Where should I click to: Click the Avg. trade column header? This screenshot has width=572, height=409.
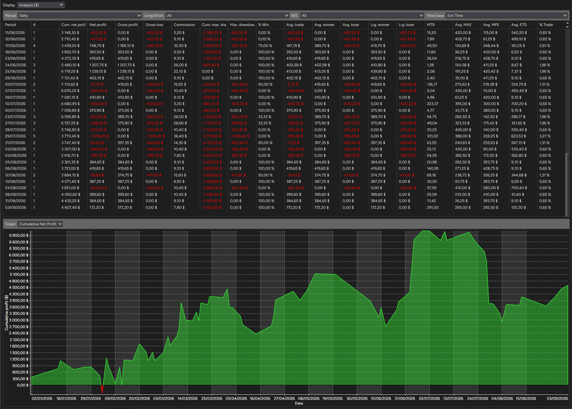click(298, 25)
